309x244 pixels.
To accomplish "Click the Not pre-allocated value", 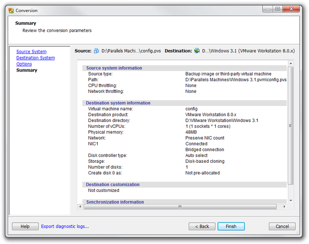I will click(x=203, y=173).
